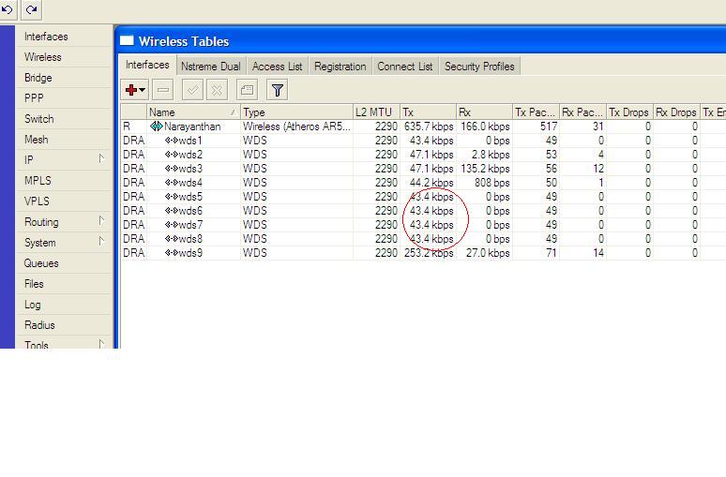
Task: Click the Wireless (Atheros AR5... type cell
Action: tap(296, 127)
